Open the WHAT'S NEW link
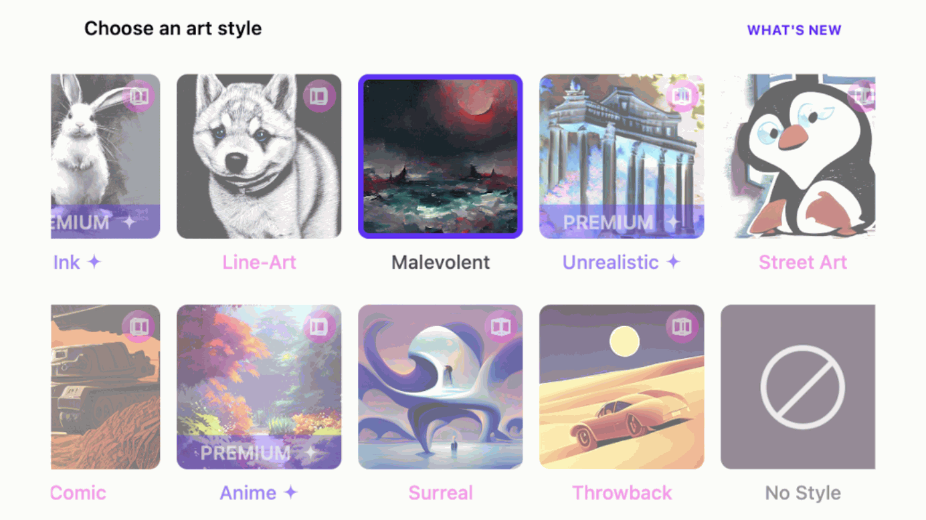Viewport: 926px width, 520px height. click(794, 30)
